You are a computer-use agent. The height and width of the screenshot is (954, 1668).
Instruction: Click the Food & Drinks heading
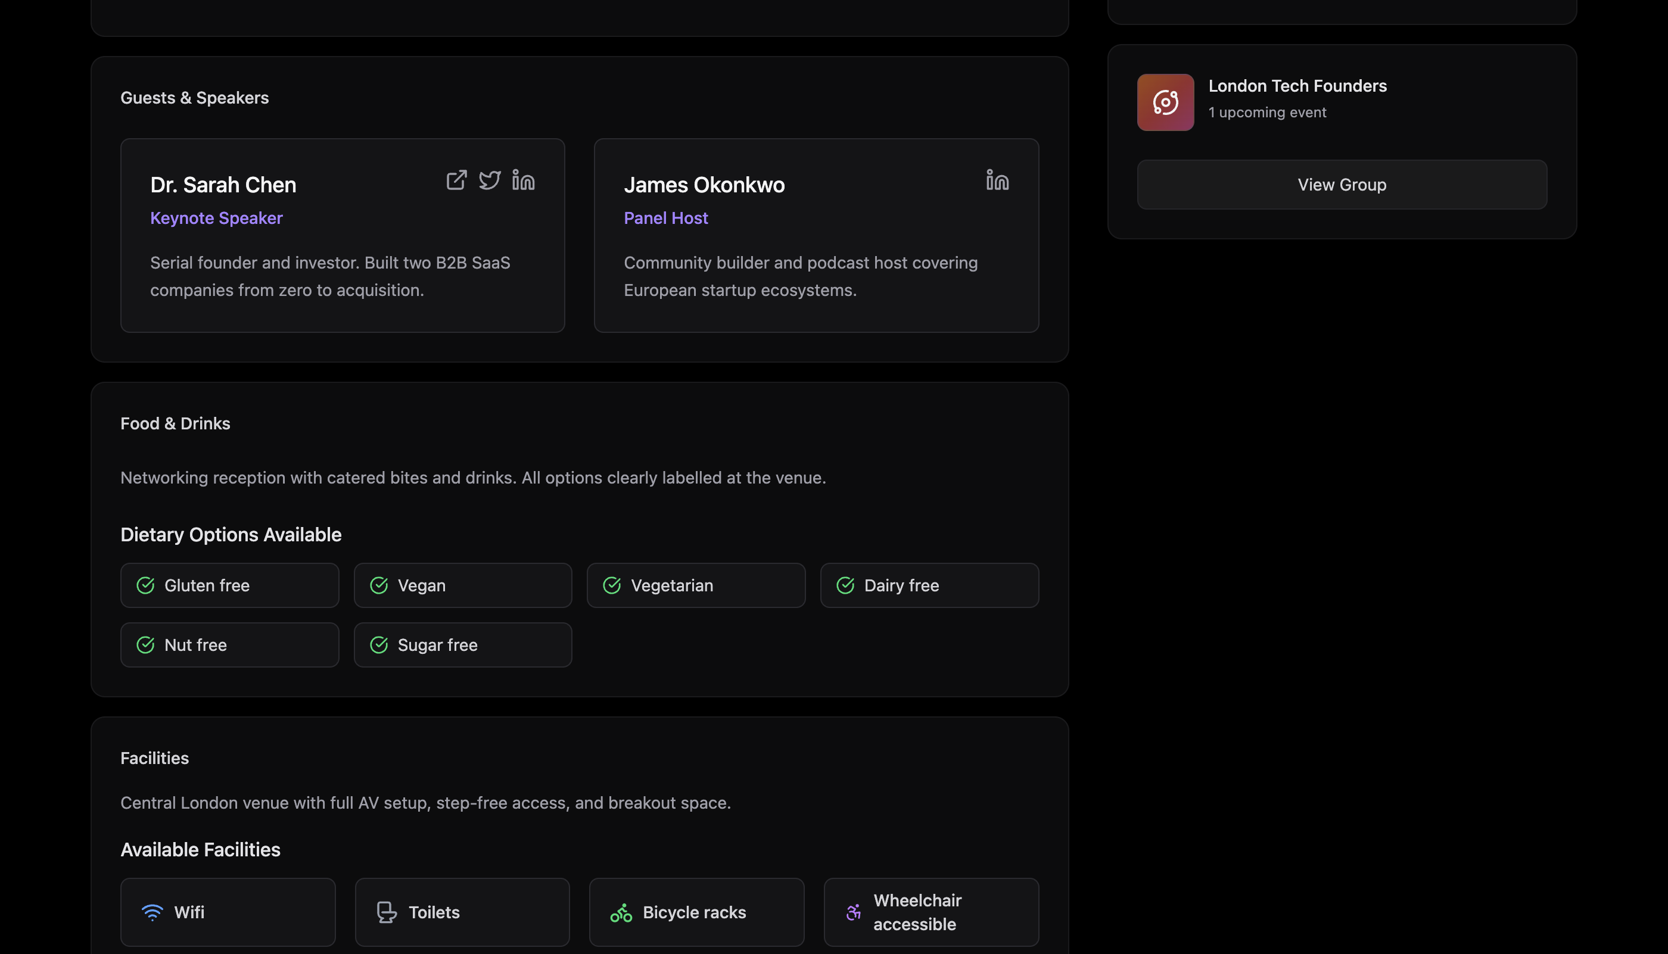[x=175, y=423]
